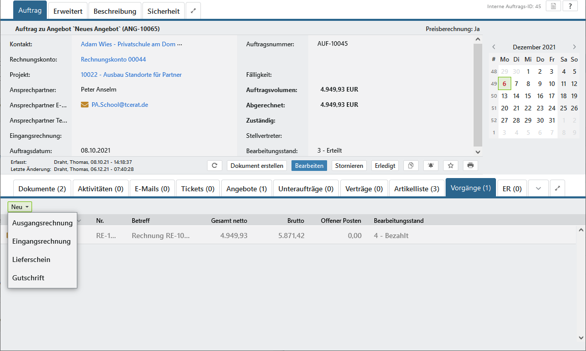
Task: Click the refresh icon in the action bar
Action: click(215, 166)
